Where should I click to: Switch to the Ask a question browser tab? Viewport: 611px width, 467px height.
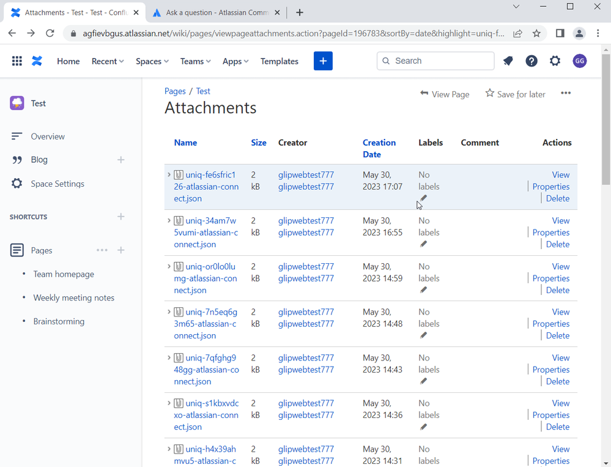[x=217, y=12]
